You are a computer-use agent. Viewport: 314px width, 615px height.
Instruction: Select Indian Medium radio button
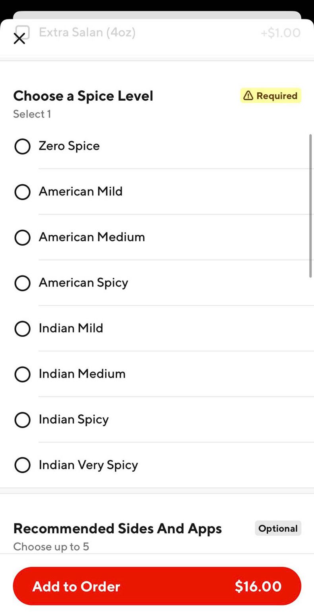point(22,374)
